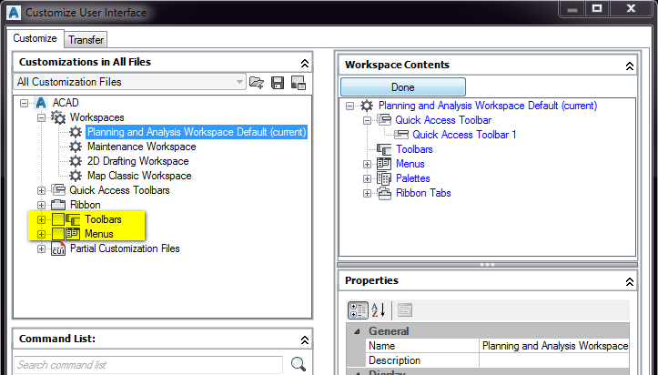Click the Description property value field
The width and height of the screenshot is (658, 375).
coord(554,360)
